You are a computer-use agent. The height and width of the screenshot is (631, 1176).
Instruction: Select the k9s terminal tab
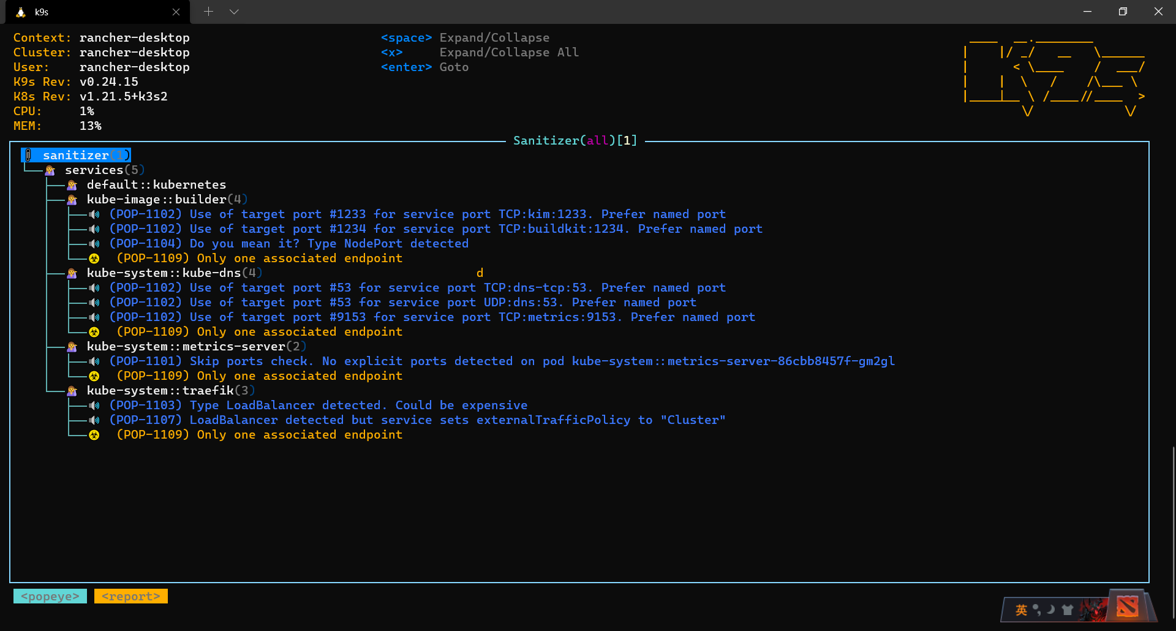tap(98, 12)
